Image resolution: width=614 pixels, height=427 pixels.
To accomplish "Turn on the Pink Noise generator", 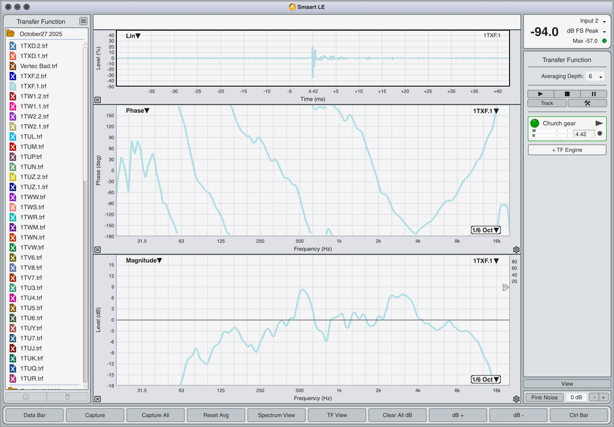I will coord(545,397).
